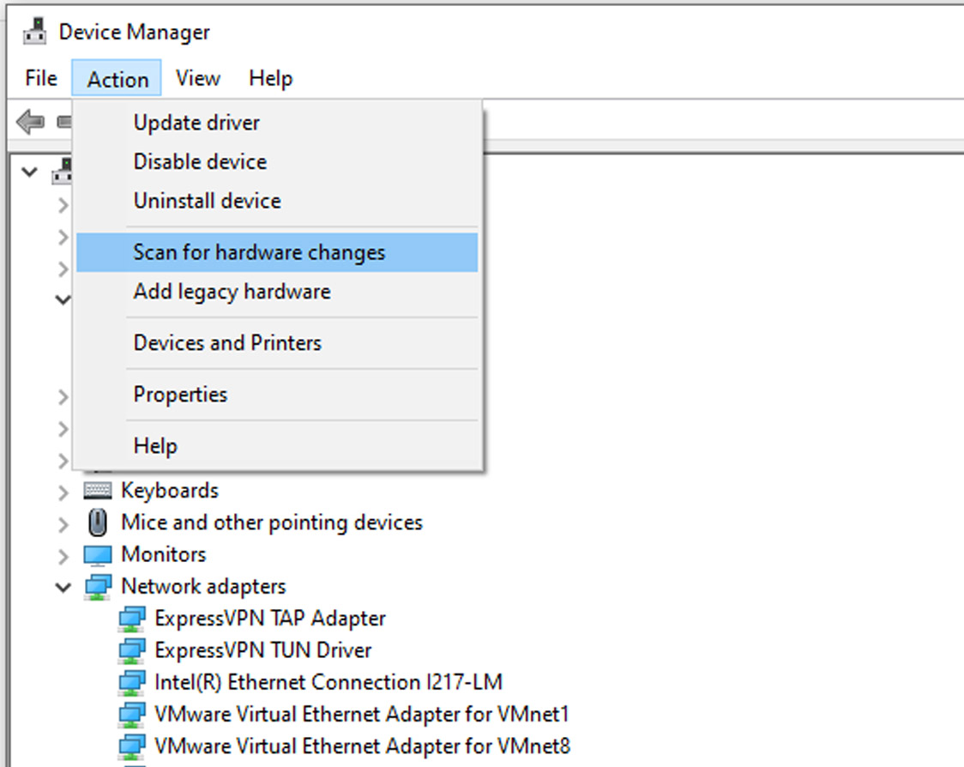Collapse the Network adapters tree node
The height and width of the screenshot is (767, 964).
[63, 588]
